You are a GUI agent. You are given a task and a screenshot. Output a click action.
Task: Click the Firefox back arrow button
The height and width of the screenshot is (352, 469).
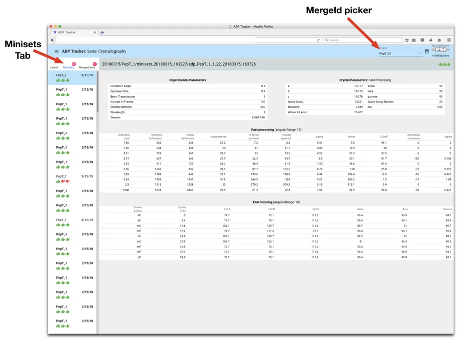coord(52,40)
